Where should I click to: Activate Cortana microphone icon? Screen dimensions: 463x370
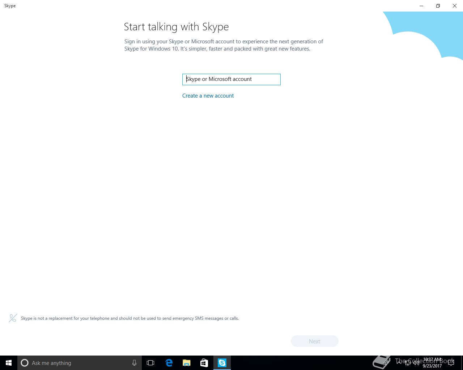click(x=134, y=363)
